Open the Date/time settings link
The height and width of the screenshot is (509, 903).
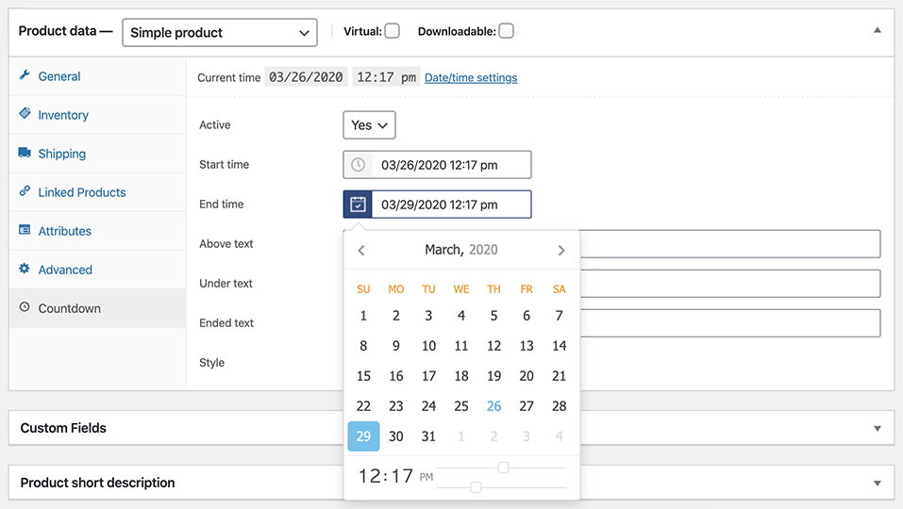pos(471,77)
